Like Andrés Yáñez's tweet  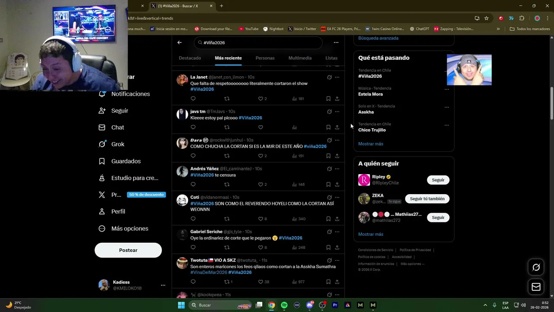(x=261, y=185)
